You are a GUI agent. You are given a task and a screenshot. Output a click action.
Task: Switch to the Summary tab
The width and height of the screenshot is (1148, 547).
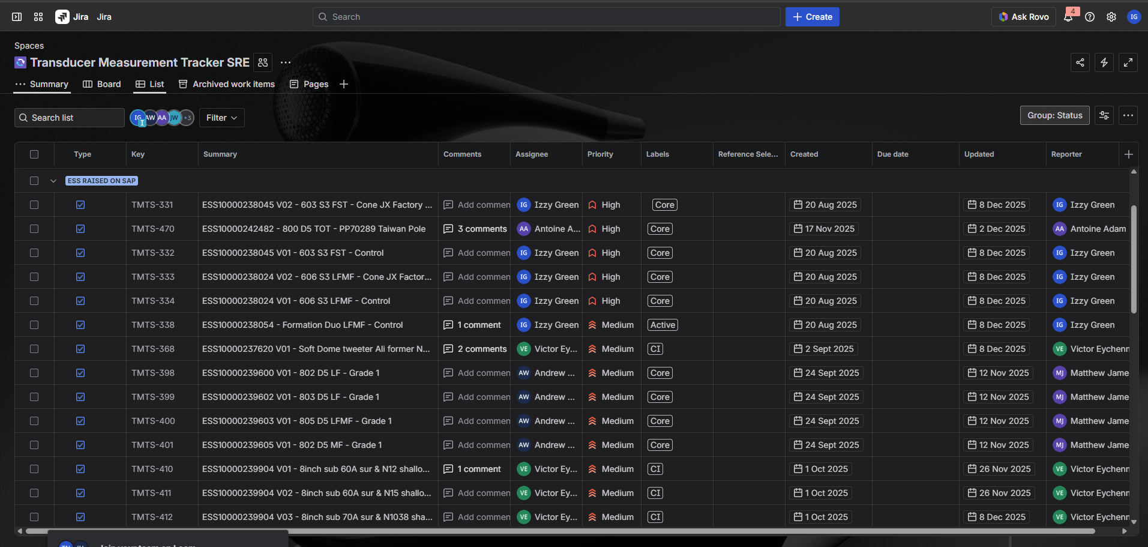click(42, 84)
